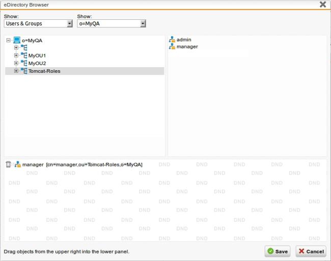Expand the MyOU2 tree node

click(x=16, y=63)
